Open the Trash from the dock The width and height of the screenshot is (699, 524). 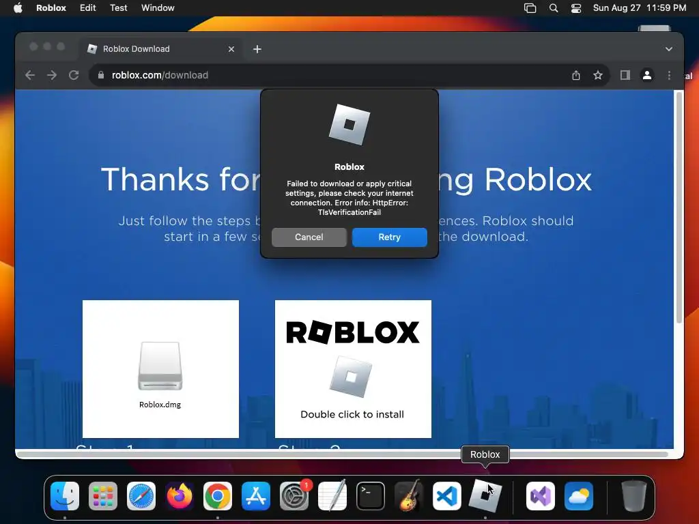click(634, 496)
